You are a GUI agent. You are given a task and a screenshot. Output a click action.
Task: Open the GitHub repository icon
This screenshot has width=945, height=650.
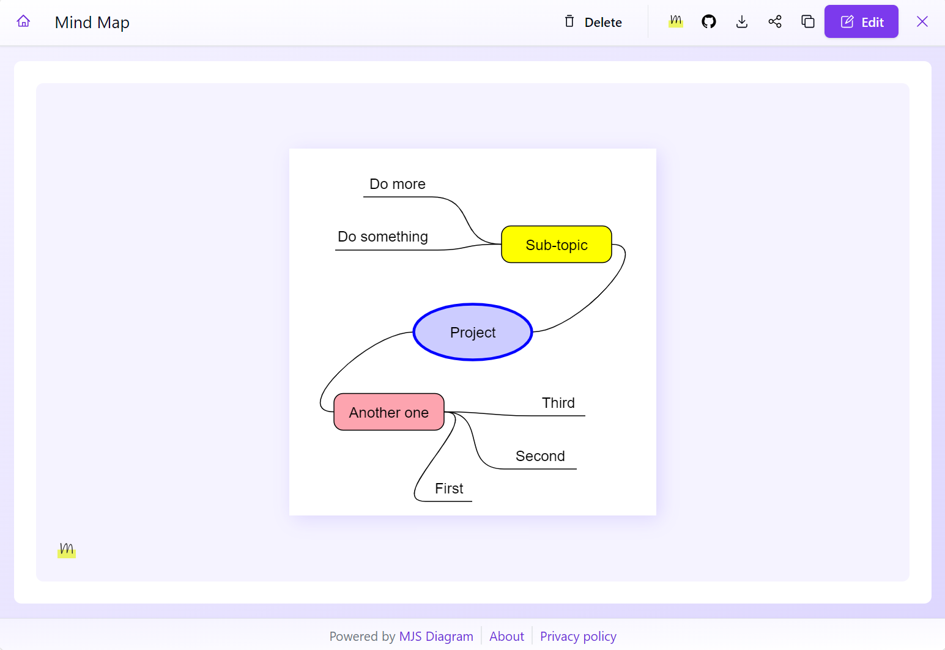(709, 21)
